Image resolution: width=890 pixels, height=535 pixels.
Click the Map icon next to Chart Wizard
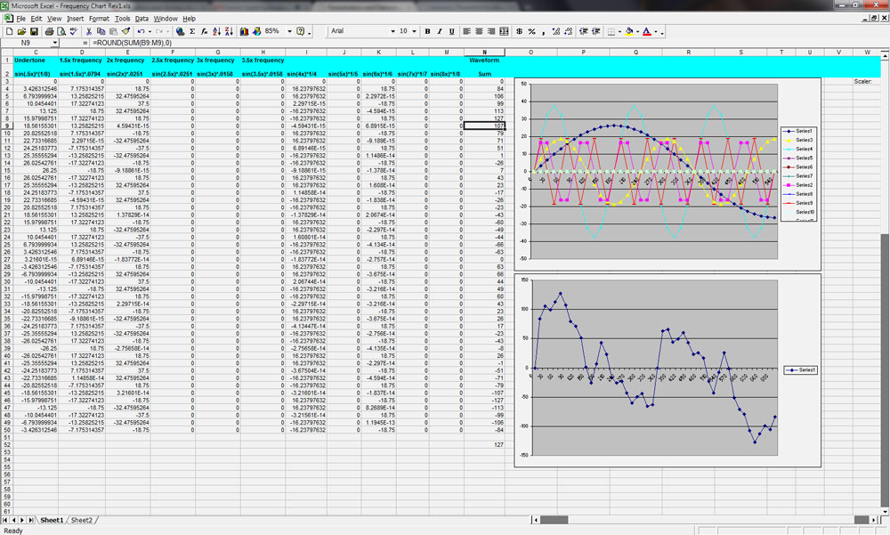[x=256, y=31]
